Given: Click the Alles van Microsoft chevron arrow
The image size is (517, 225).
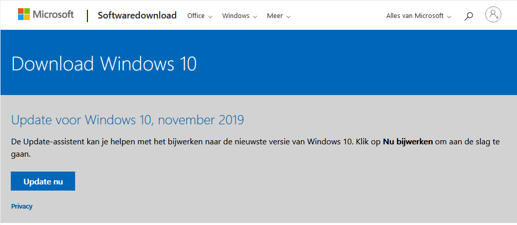Looking at the screenshot, I should coord(449,16).
